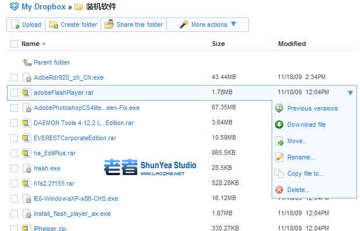Open the AdbeRdr920_zh_CN.exe file link
The width and height of the screenshot is (360, 231).
coord(69,77)
